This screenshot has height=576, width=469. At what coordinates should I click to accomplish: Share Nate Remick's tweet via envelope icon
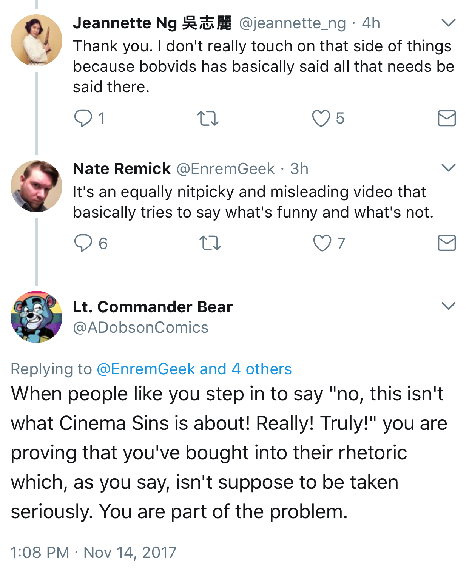[447, 243]
